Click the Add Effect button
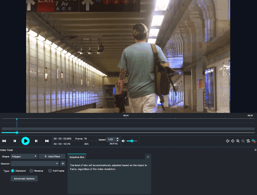The width and height of the screenshot is (257, 195). tap(52, 156)
